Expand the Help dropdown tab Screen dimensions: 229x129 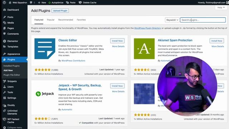tap(221, 8)
